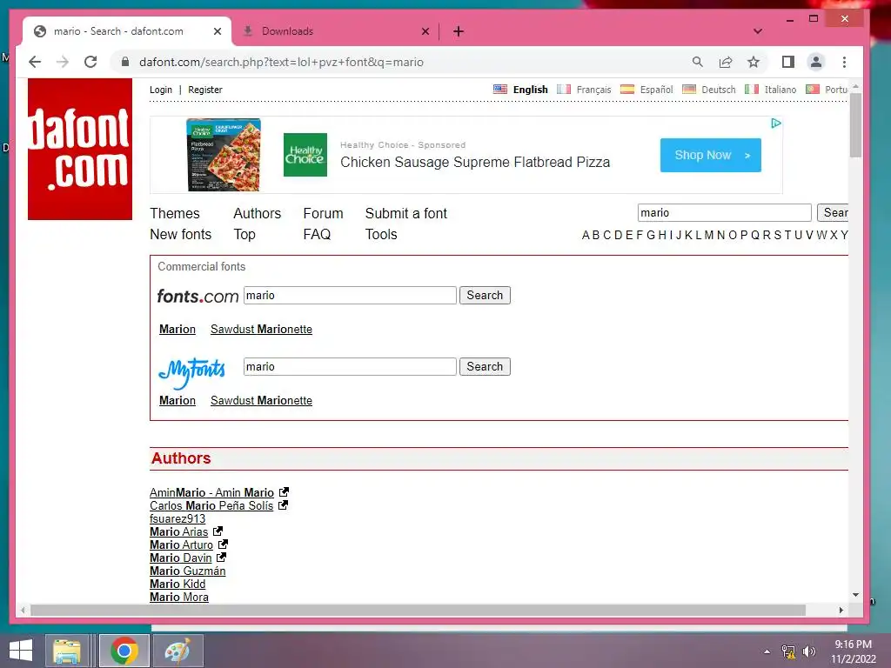Open the Chrome three-dot menu
The height and width of the screenshot is (668, 891).
click(x=844, y=62)
